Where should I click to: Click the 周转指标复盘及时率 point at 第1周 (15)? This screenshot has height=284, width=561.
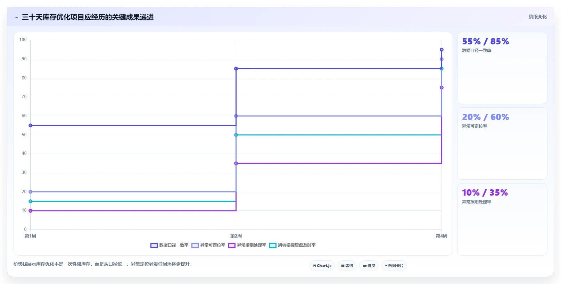[31, 201]
